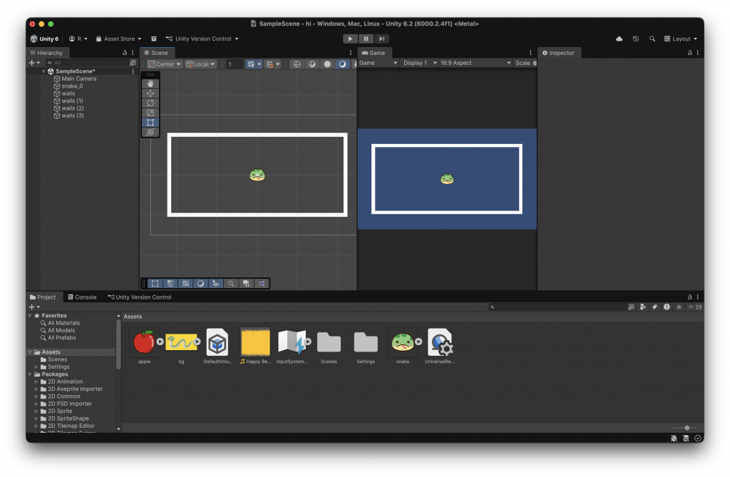
Task: Select the Scene tab
Action: [x=156, y=53]
